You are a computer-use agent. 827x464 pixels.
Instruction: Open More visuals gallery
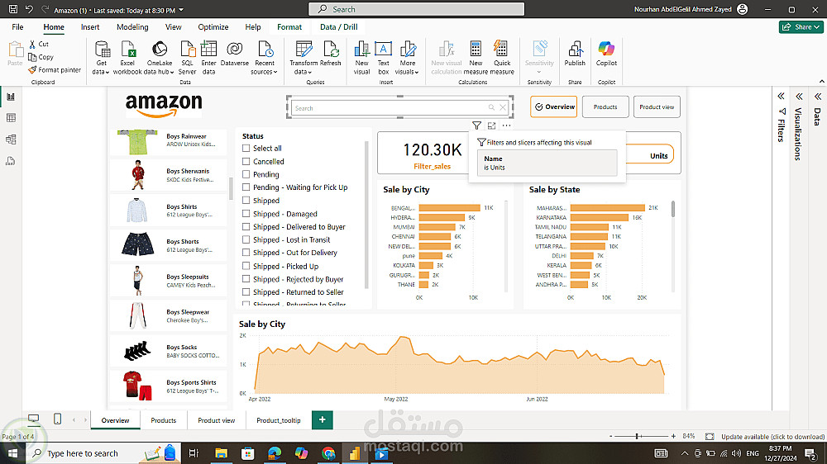[x=407, y=58]
